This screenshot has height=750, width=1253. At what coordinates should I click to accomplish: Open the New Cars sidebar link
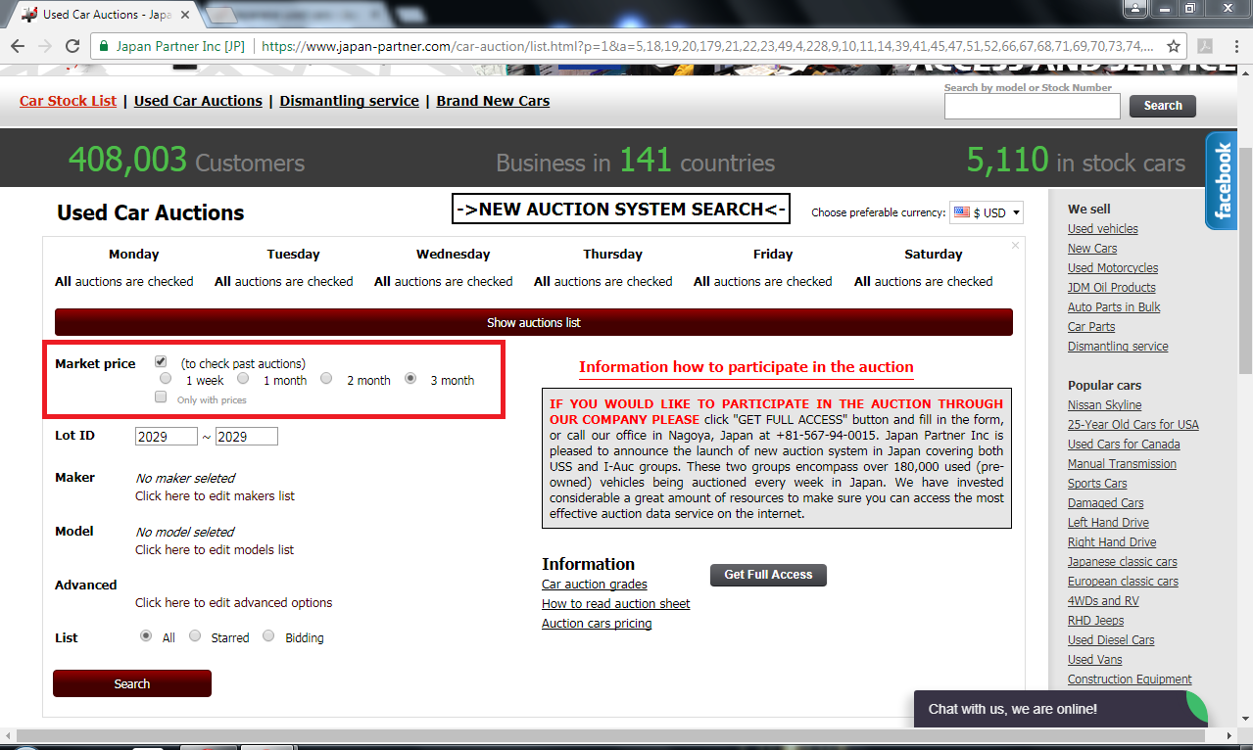[1092, 249]
